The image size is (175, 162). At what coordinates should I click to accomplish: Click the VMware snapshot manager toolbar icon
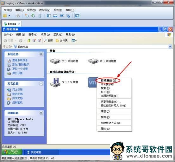tap(40, 16)
